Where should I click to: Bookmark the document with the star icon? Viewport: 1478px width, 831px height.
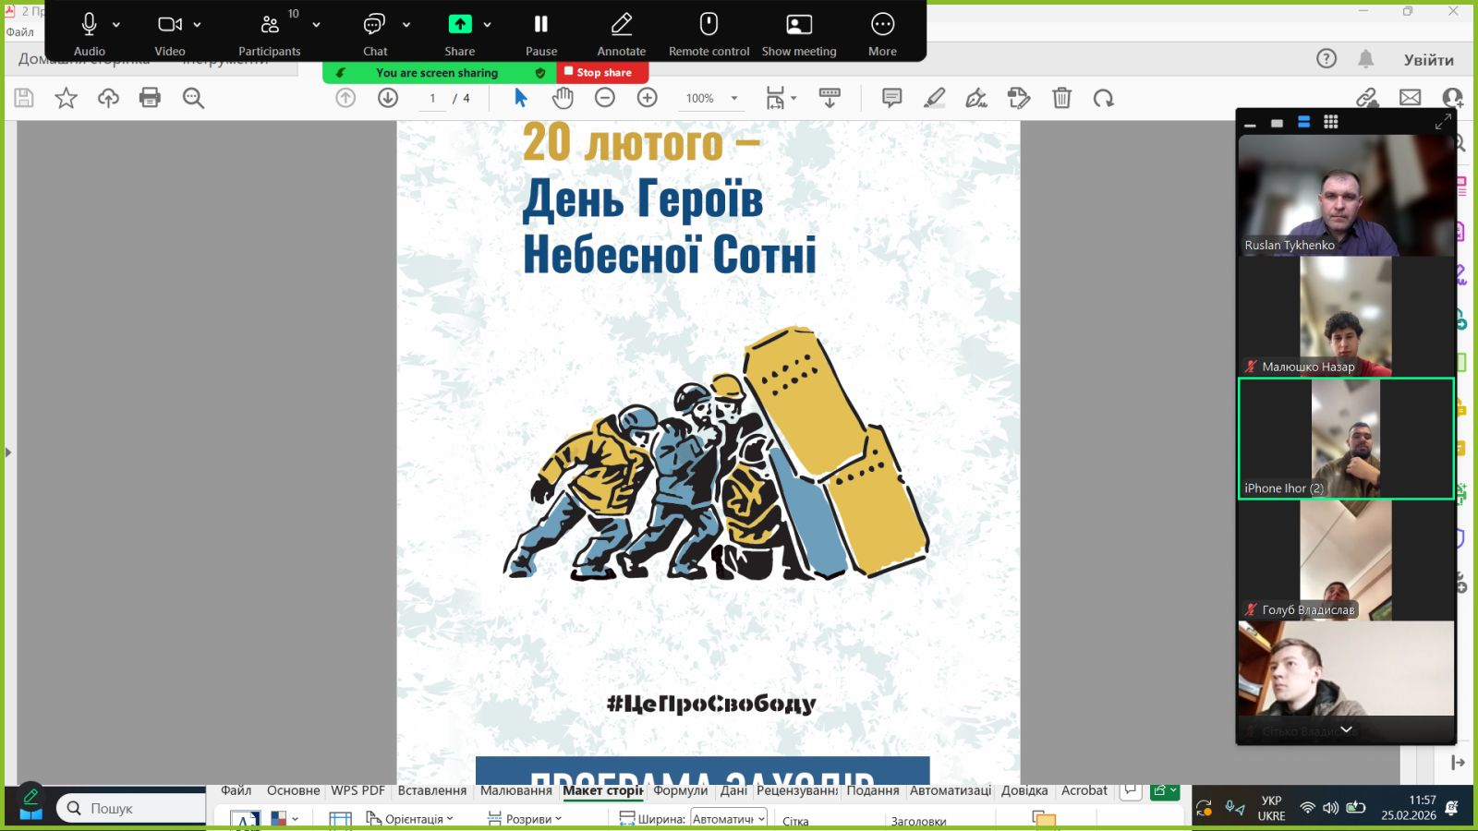(x=66, y=98)
